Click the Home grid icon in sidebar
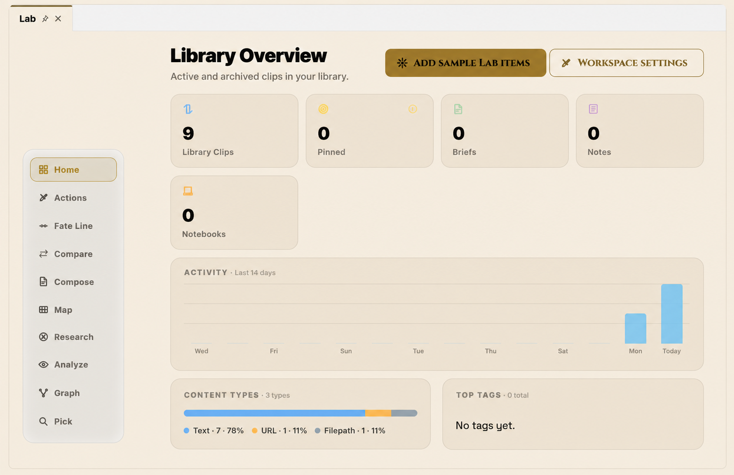The height and width of the screenshot is (475, 734). 43,169
